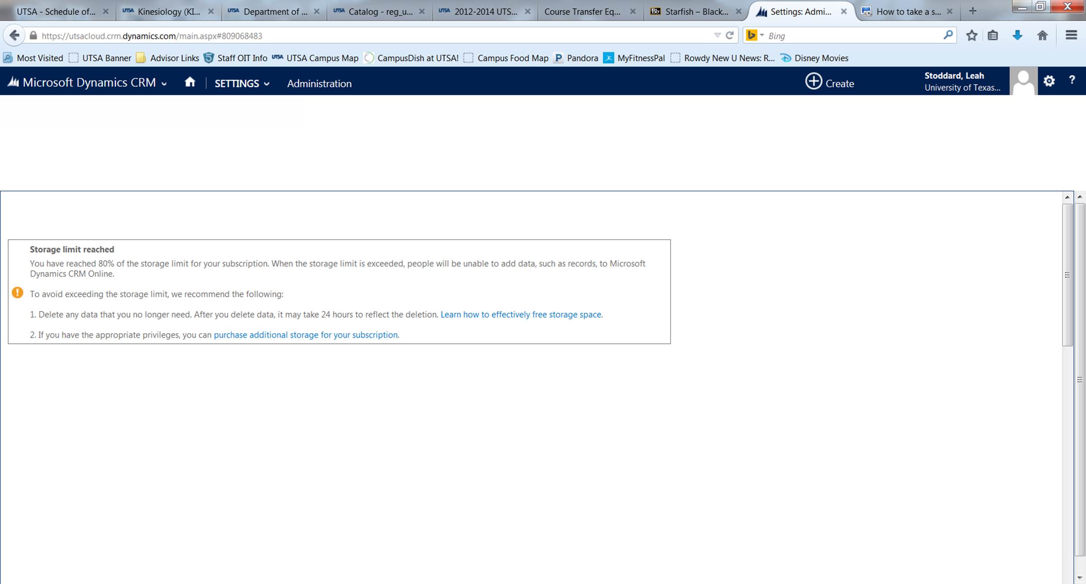
Task: Reload the page with refresh icon
Action: point(729,35)
